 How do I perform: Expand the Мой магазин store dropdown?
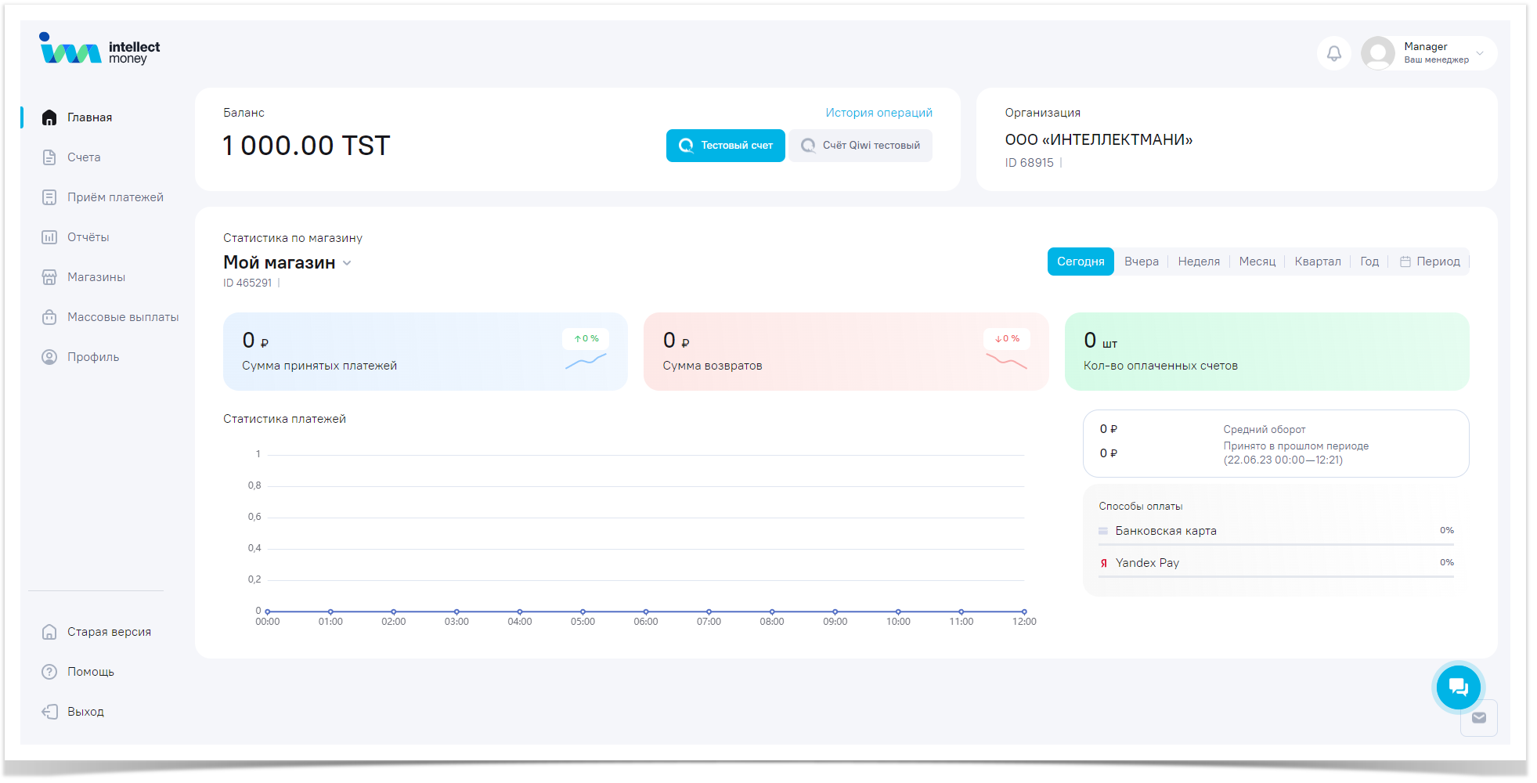pyautogui.click(x=347, y=263)
